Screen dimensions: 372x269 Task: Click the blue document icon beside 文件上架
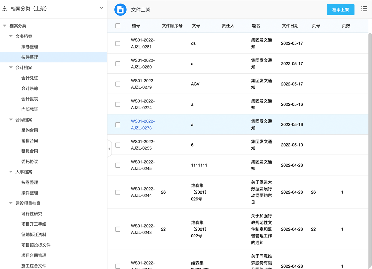click(x=120, y=10)
